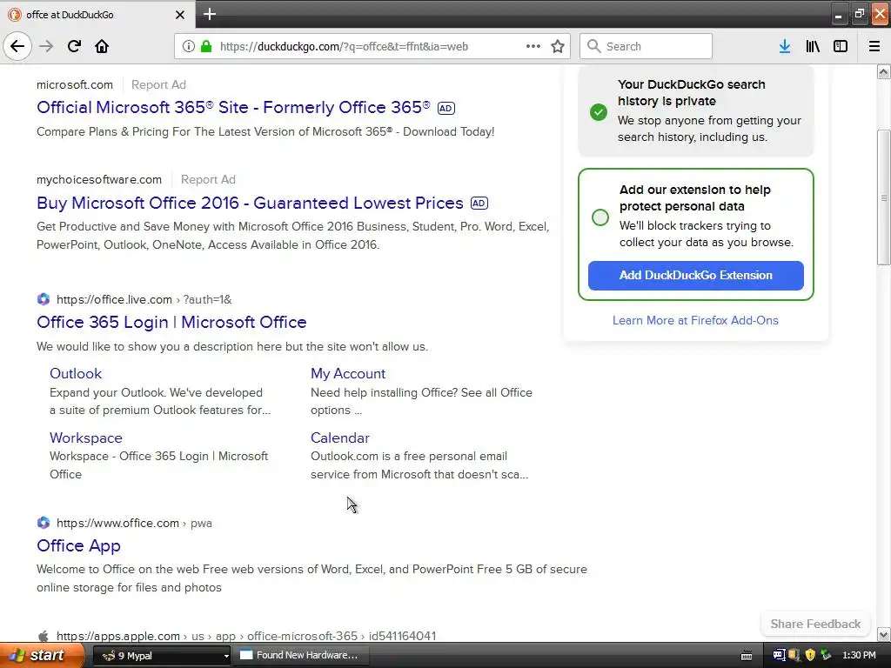Click the Share Feedback button

click(815, 624)
